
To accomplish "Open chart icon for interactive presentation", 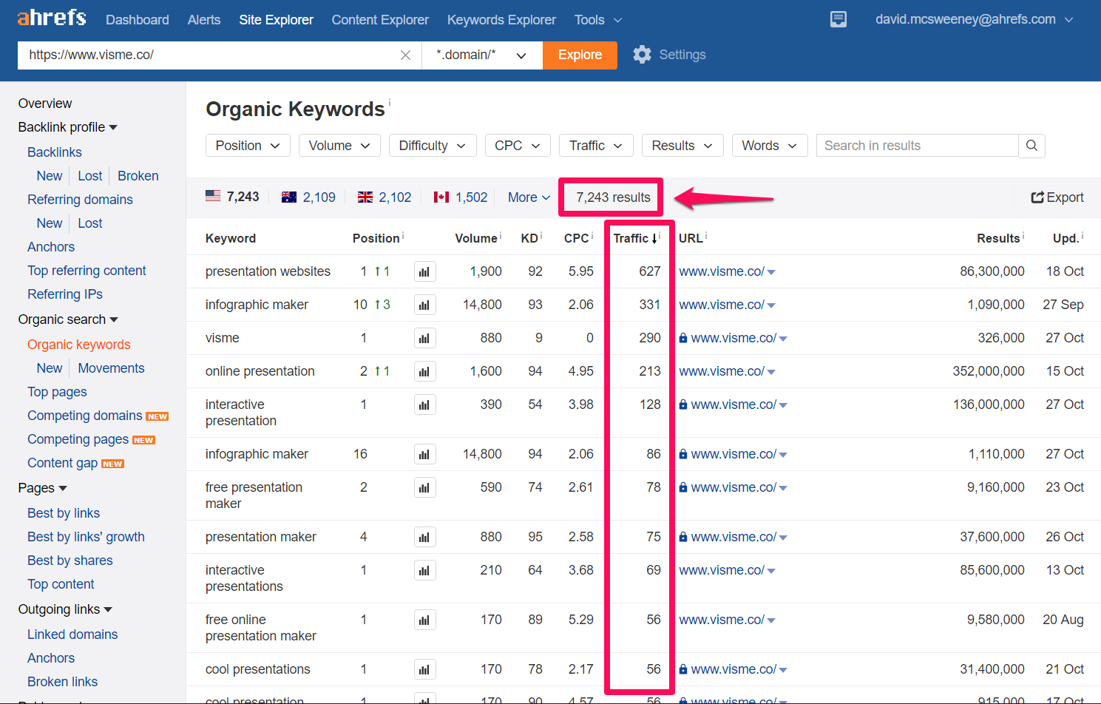I will coord(424,405).
